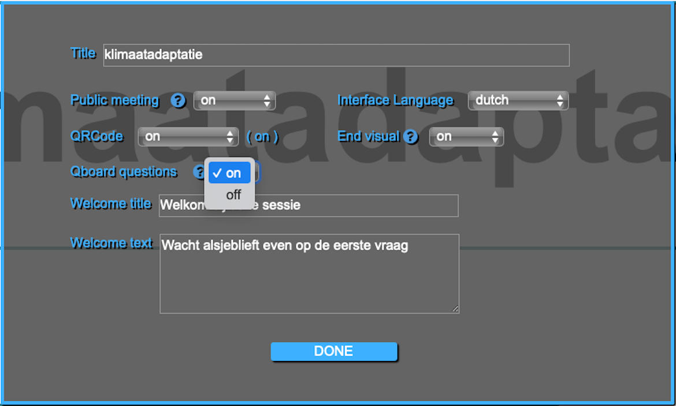Open the Interface Language dropdown

click(518, 100)
